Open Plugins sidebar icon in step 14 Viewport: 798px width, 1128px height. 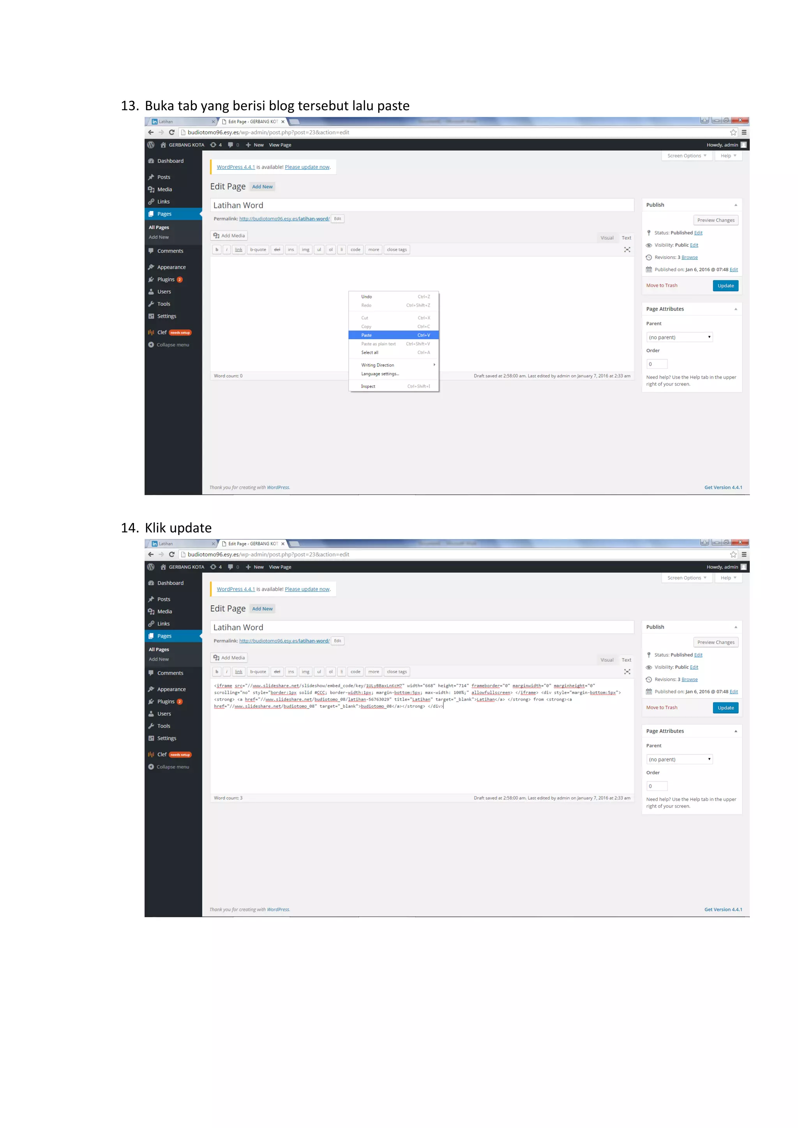pyautogui.click(x=151, y=701)
